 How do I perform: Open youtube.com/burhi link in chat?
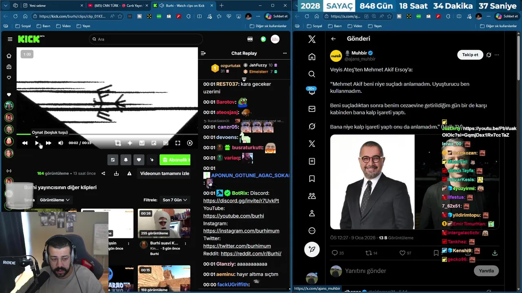(233, 216)
